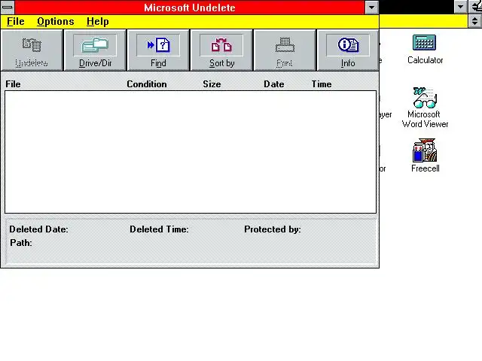Viewport: 482px width, 361px height.
Task: Open the Options menu
Action: 55,22
